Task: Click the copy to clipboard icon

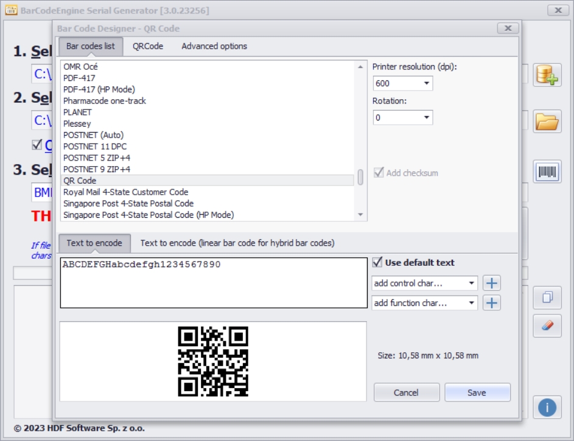Action: coord(547,297)
